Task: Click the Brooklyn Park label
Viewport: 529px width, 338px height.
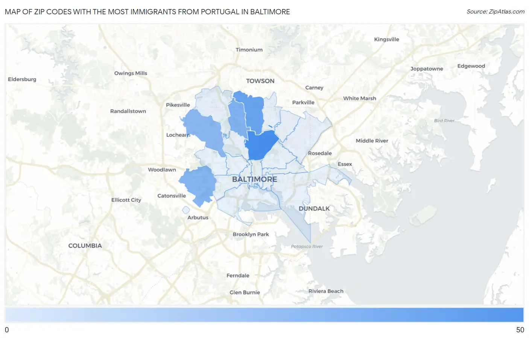Action: point(251,235)
